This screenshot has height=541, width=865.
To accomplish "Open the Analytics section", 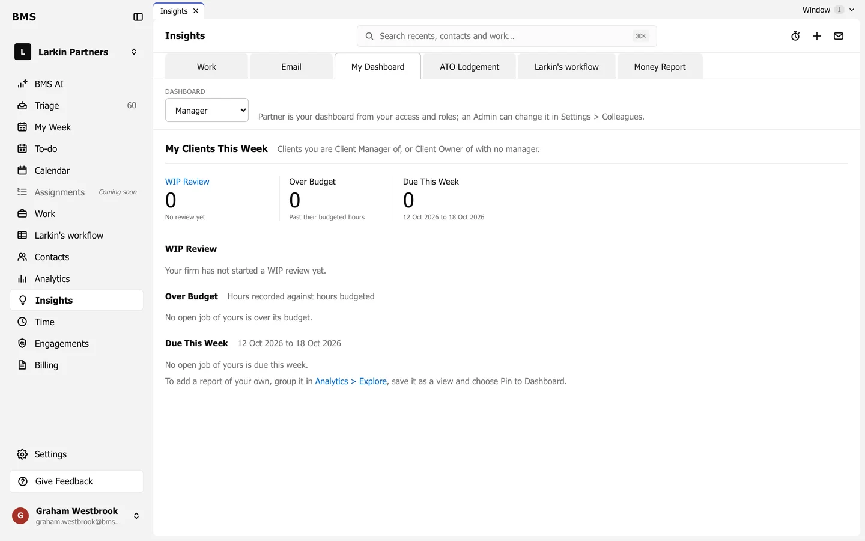I will coord(76,279).
